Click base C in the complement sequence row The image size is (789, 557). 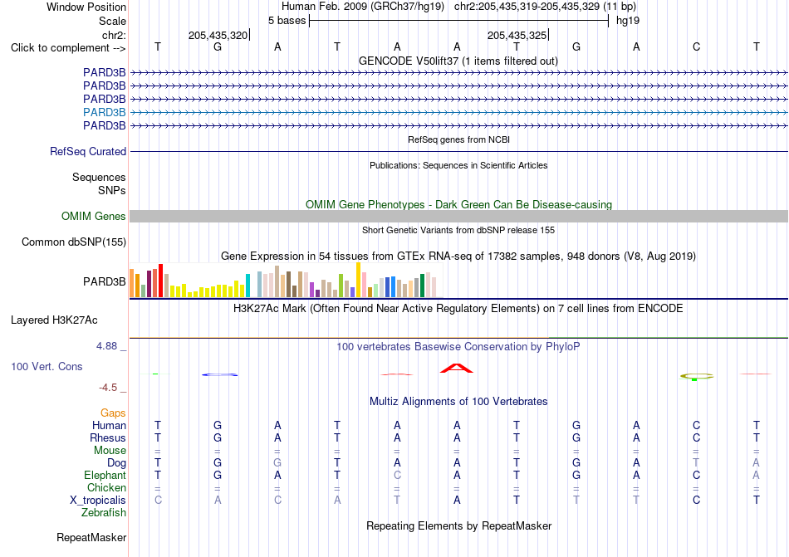[697, 46]
